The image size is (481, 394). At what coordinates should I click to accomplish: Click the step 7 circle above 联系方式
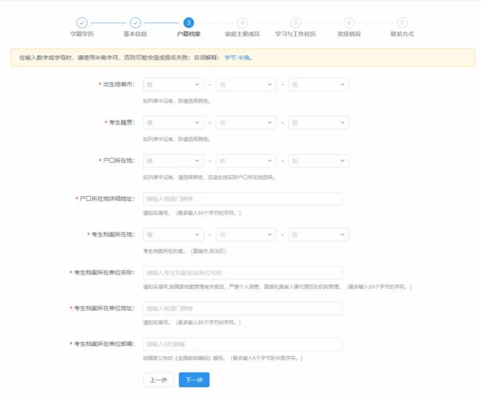(x=402, y=22)
